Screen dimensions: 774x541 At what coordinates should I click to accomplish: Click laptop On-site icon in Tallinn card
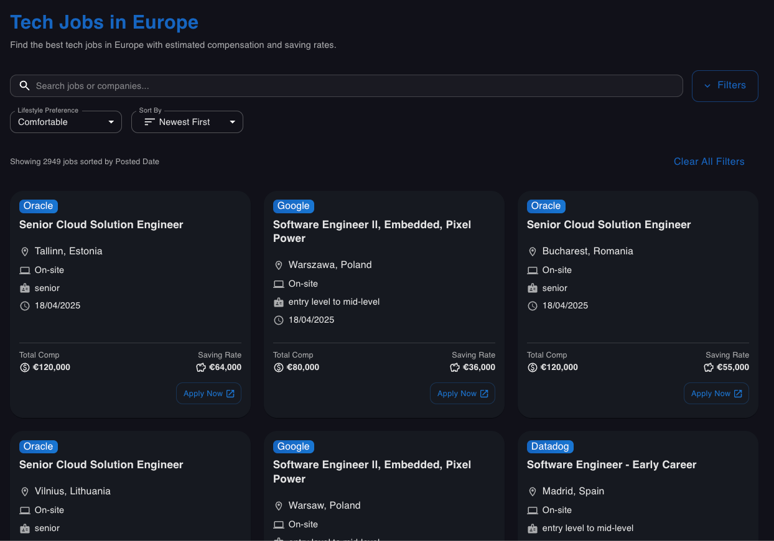pos(25,270)
